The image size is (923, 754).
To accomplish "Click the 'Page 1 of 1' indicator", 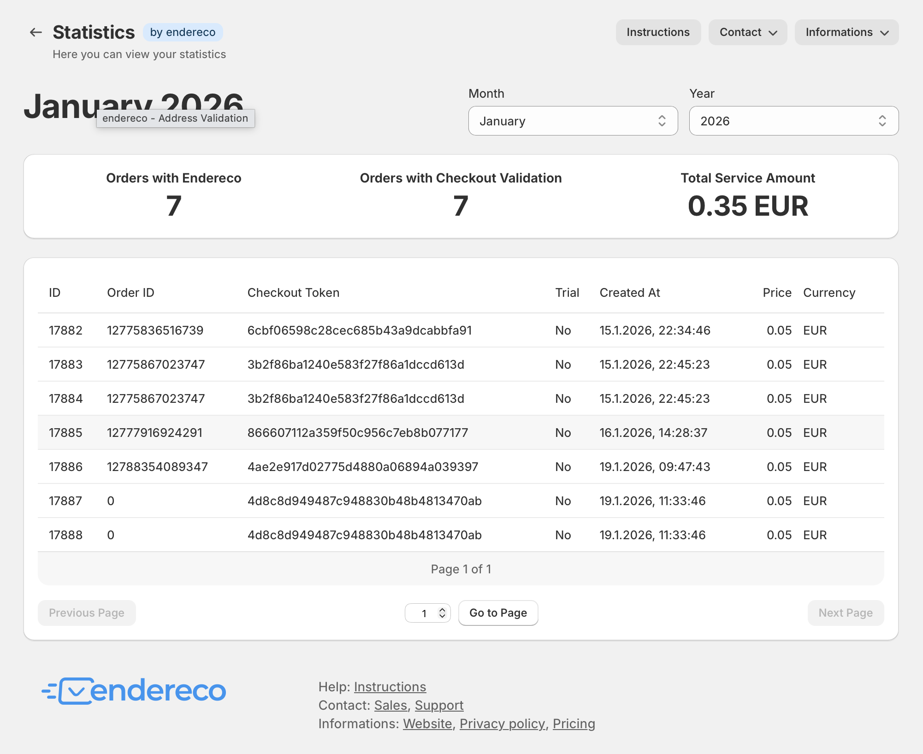I will [x=461, y=569].
